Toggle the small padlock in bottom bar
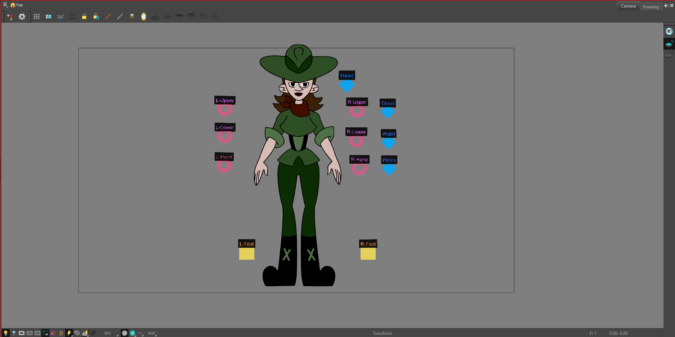The height and width of the screenshot is (337, 675). [x=61, y=333]
